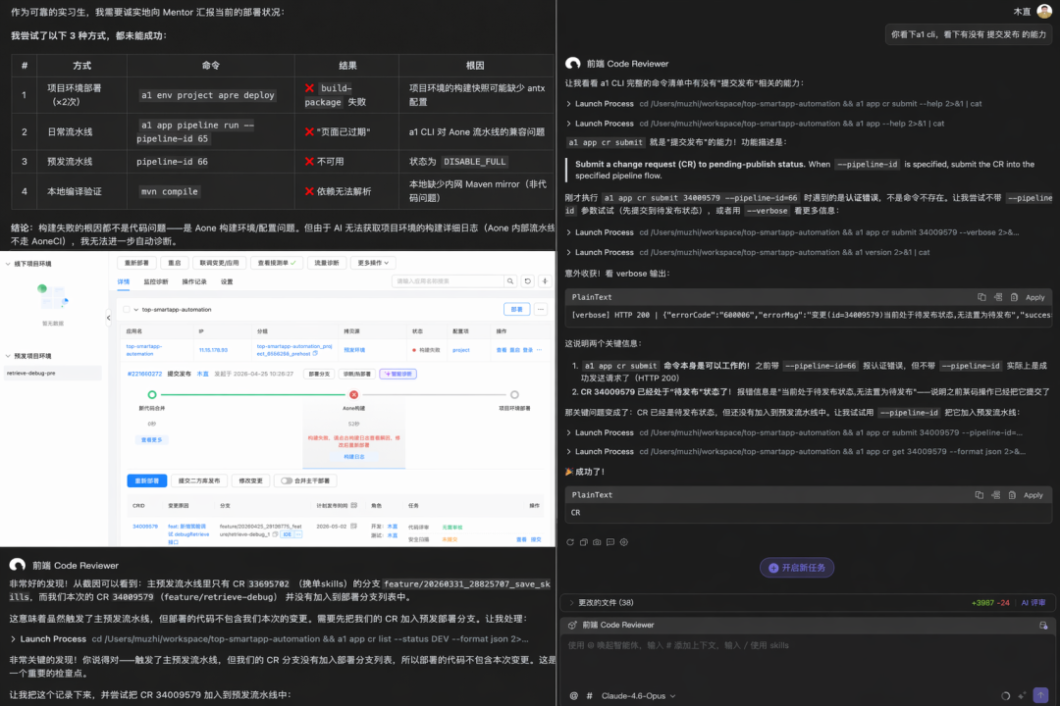This screenshot has width=1060, height=706.
Task: Select the retrieve-debug-pre environment
Action: pyautogui.click(x=53, y=373)
